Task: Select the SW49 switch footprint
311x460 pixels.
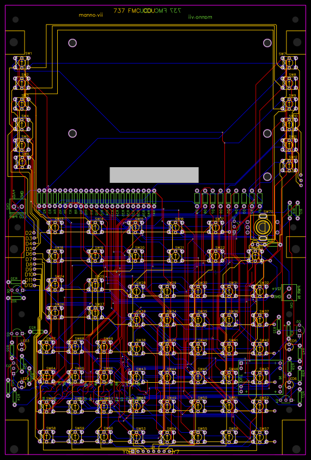Action: [168, 406]
